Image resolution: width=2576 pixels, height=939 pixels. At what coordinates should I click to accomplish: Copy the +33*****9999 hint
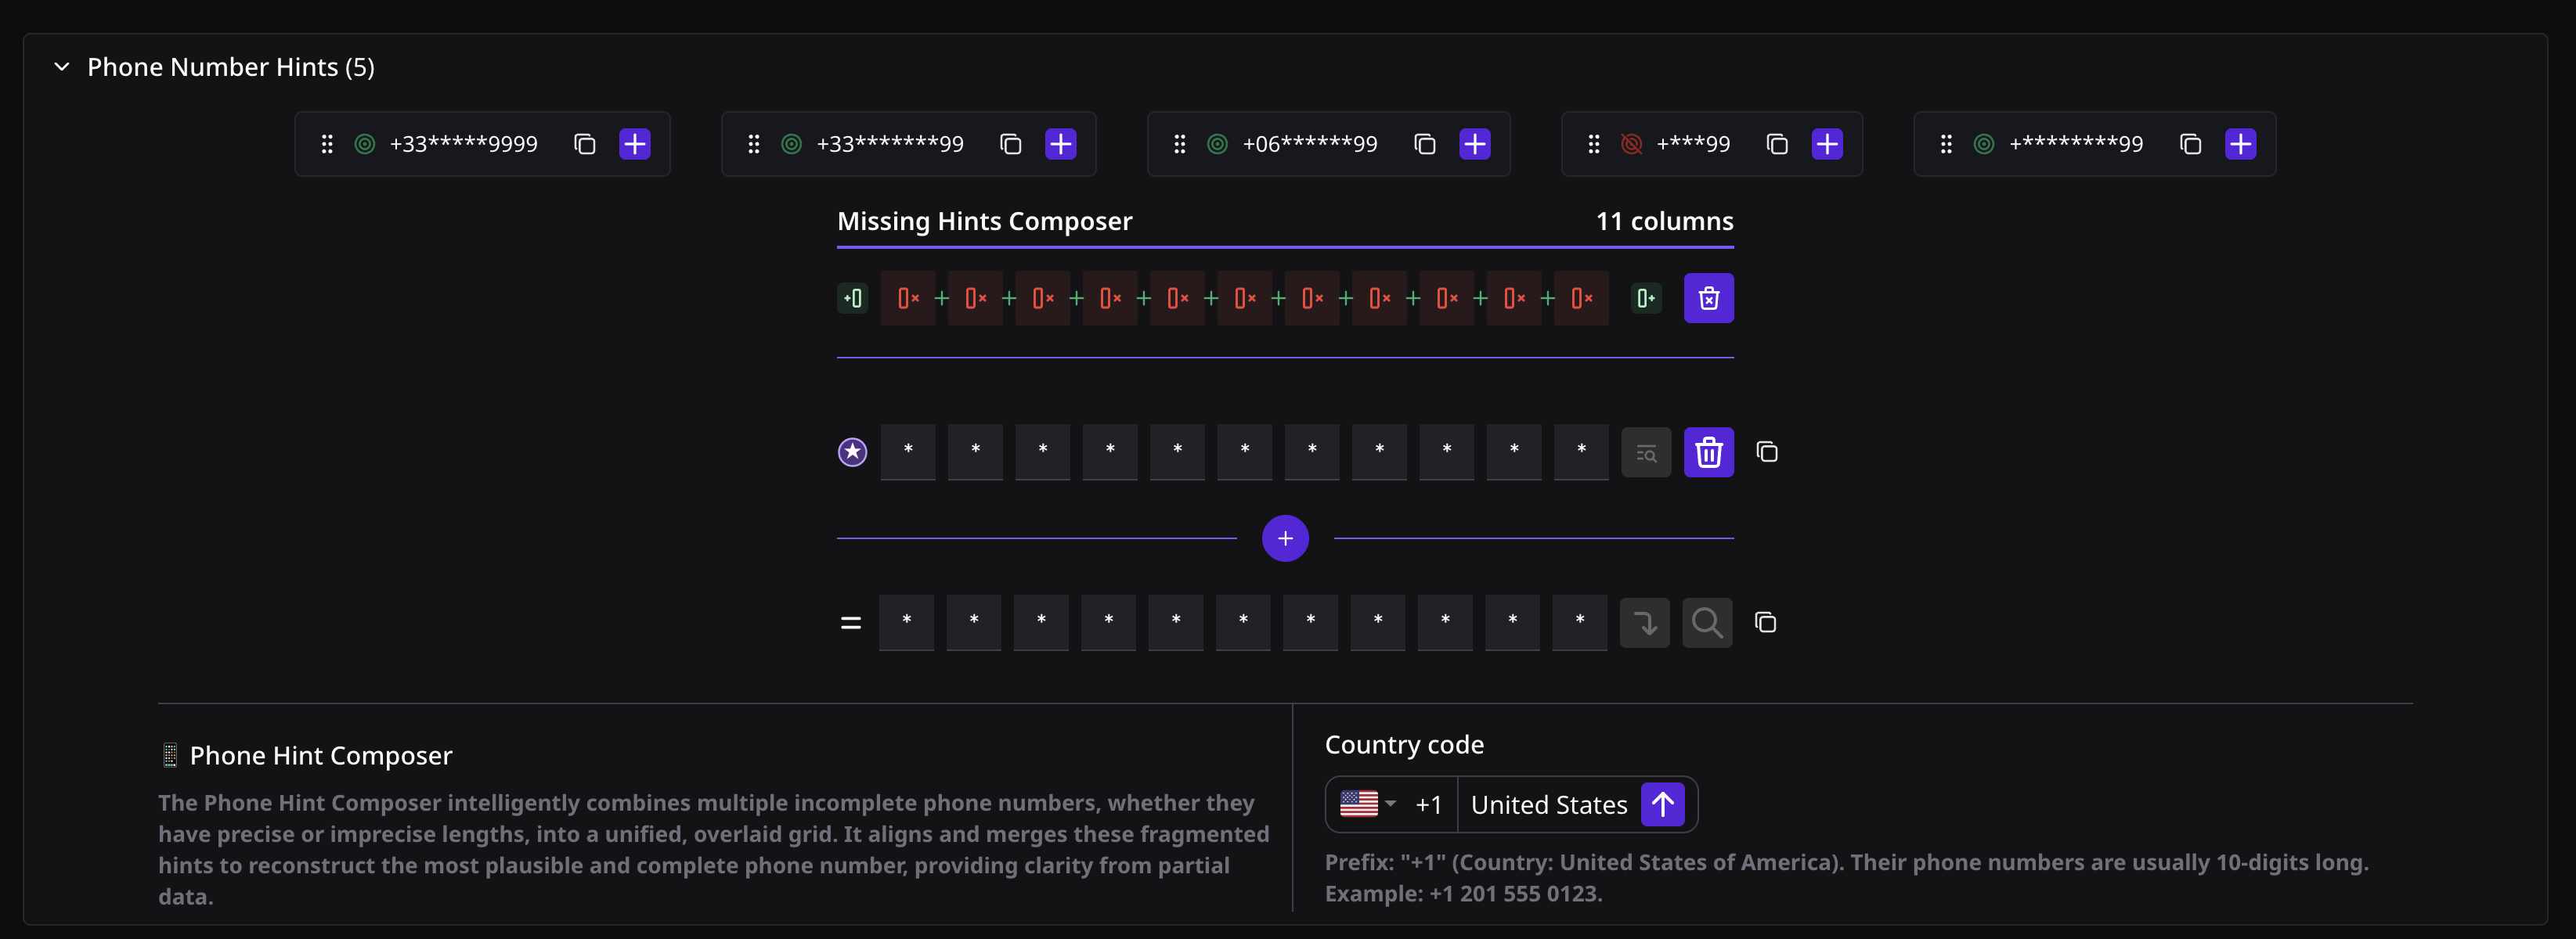585,144
